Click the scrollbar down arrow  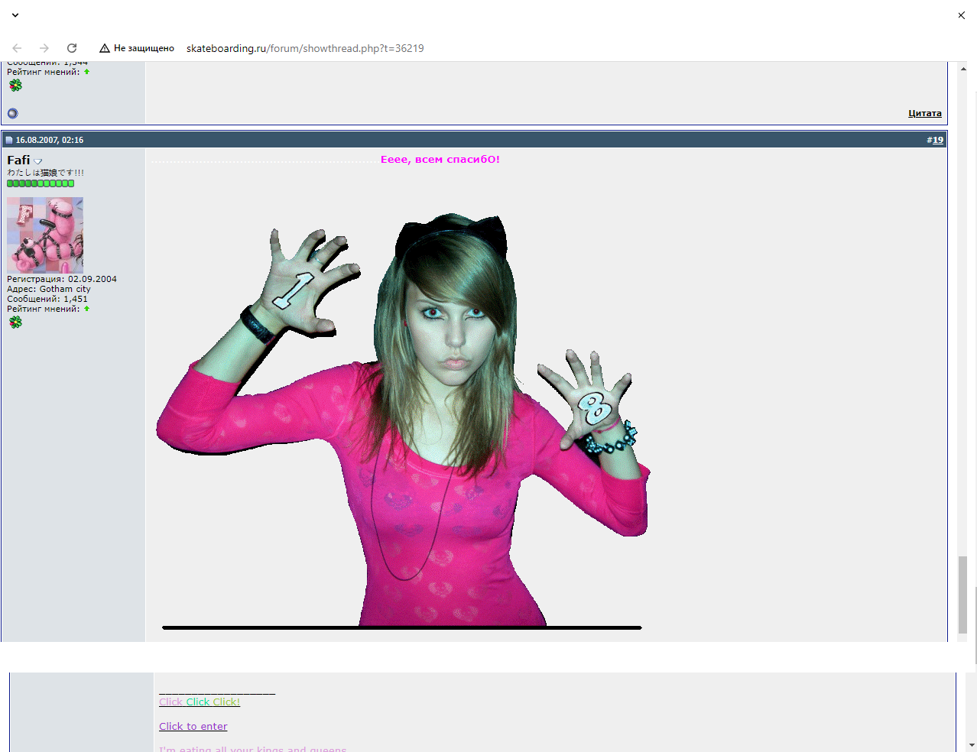coord(972,744)
